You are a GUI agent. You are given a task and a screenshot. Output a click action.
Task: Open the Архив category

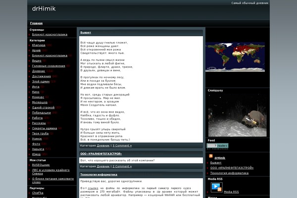coord(36,50)
